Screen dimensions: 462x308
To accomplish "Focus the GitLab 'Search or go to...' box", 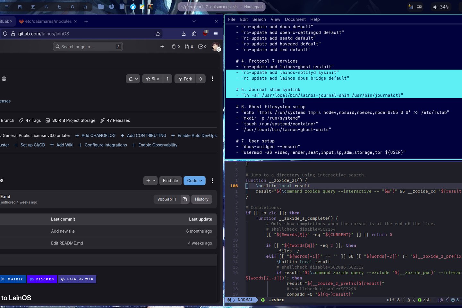I will (88, 47).
